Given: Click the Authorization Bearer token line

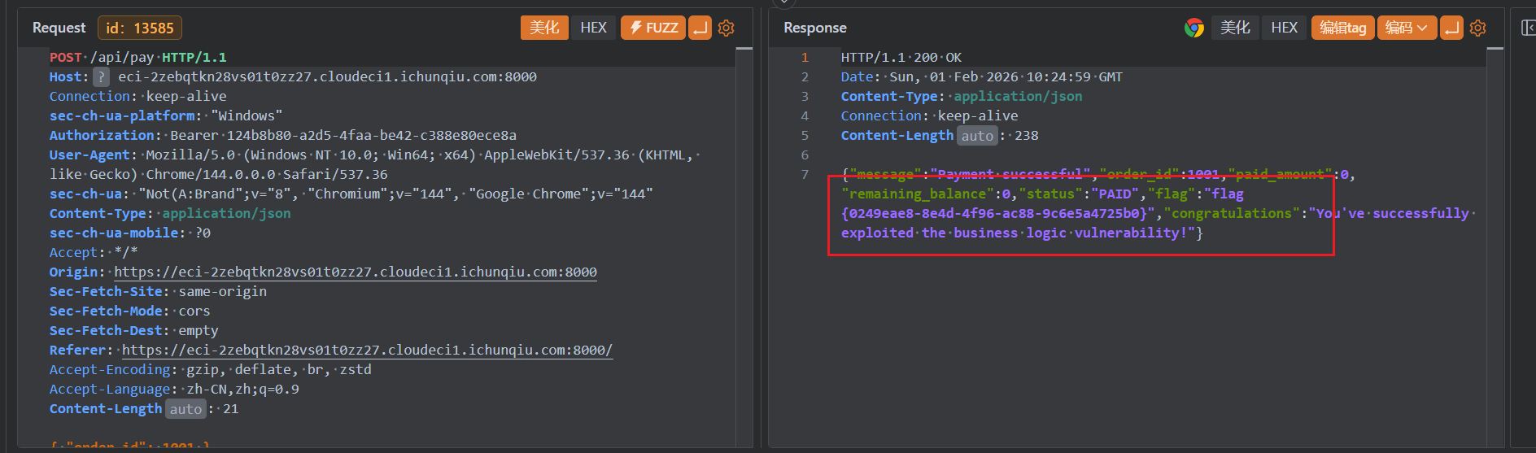Looking at the screenshot, I should point(283,135).
